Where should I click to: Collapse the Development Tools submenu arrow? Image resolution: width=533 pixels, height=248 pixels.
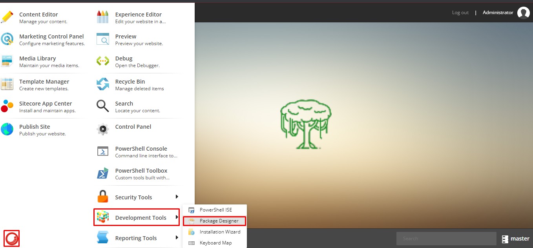pos(177,217)
